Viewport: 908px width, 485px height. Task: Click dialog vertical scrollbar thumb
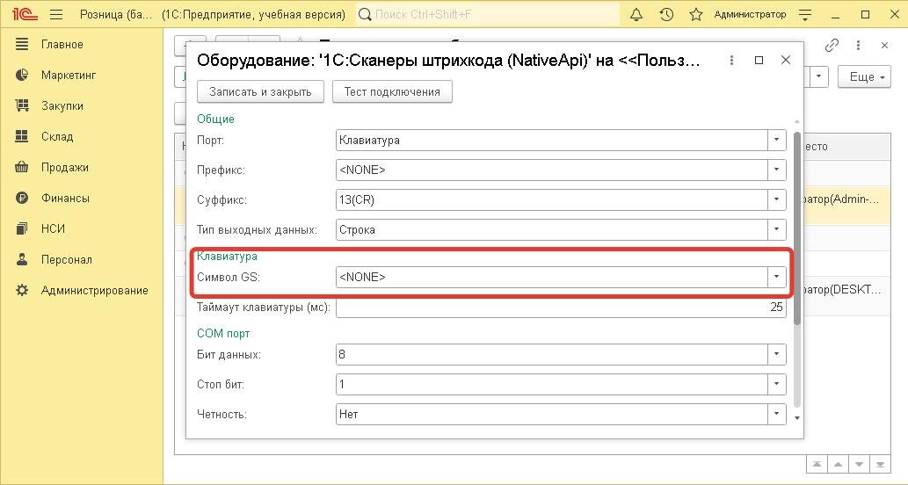coord(797,228)
